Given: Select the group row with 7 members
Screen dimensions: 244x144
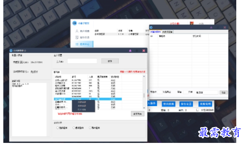Looking at the screenshot, I should click(88, 88).
